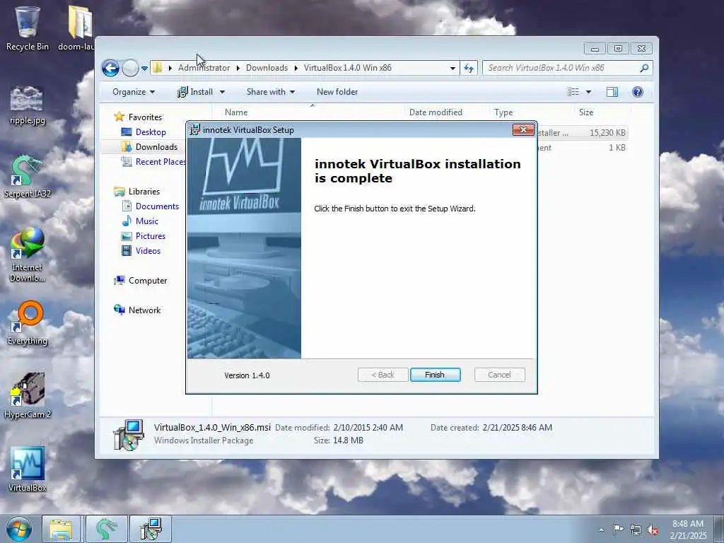Click the Explorer forward navigation button

(x=130, y=69)
